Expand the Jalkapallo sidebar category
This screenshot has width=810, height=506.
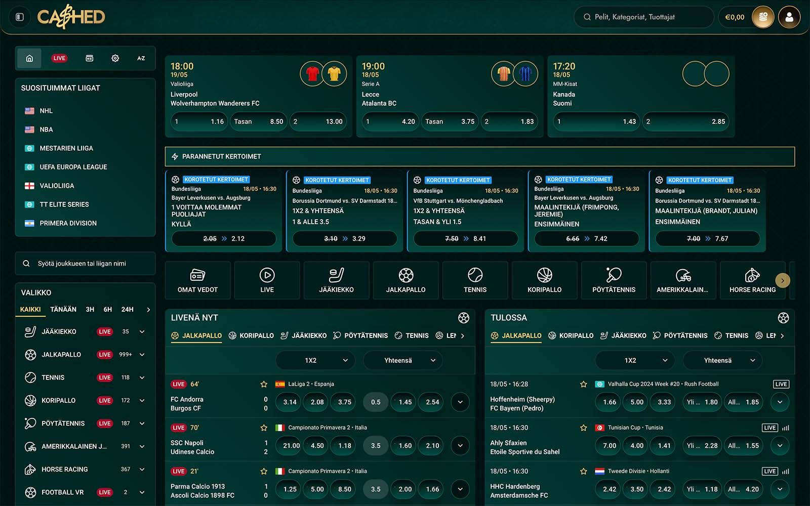point(142,355)
